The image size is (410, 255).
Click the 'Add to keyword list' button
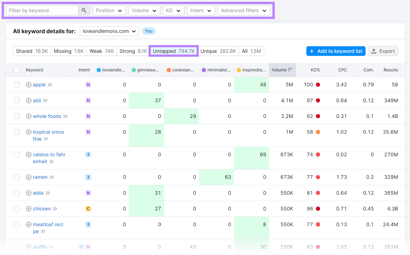336,51
